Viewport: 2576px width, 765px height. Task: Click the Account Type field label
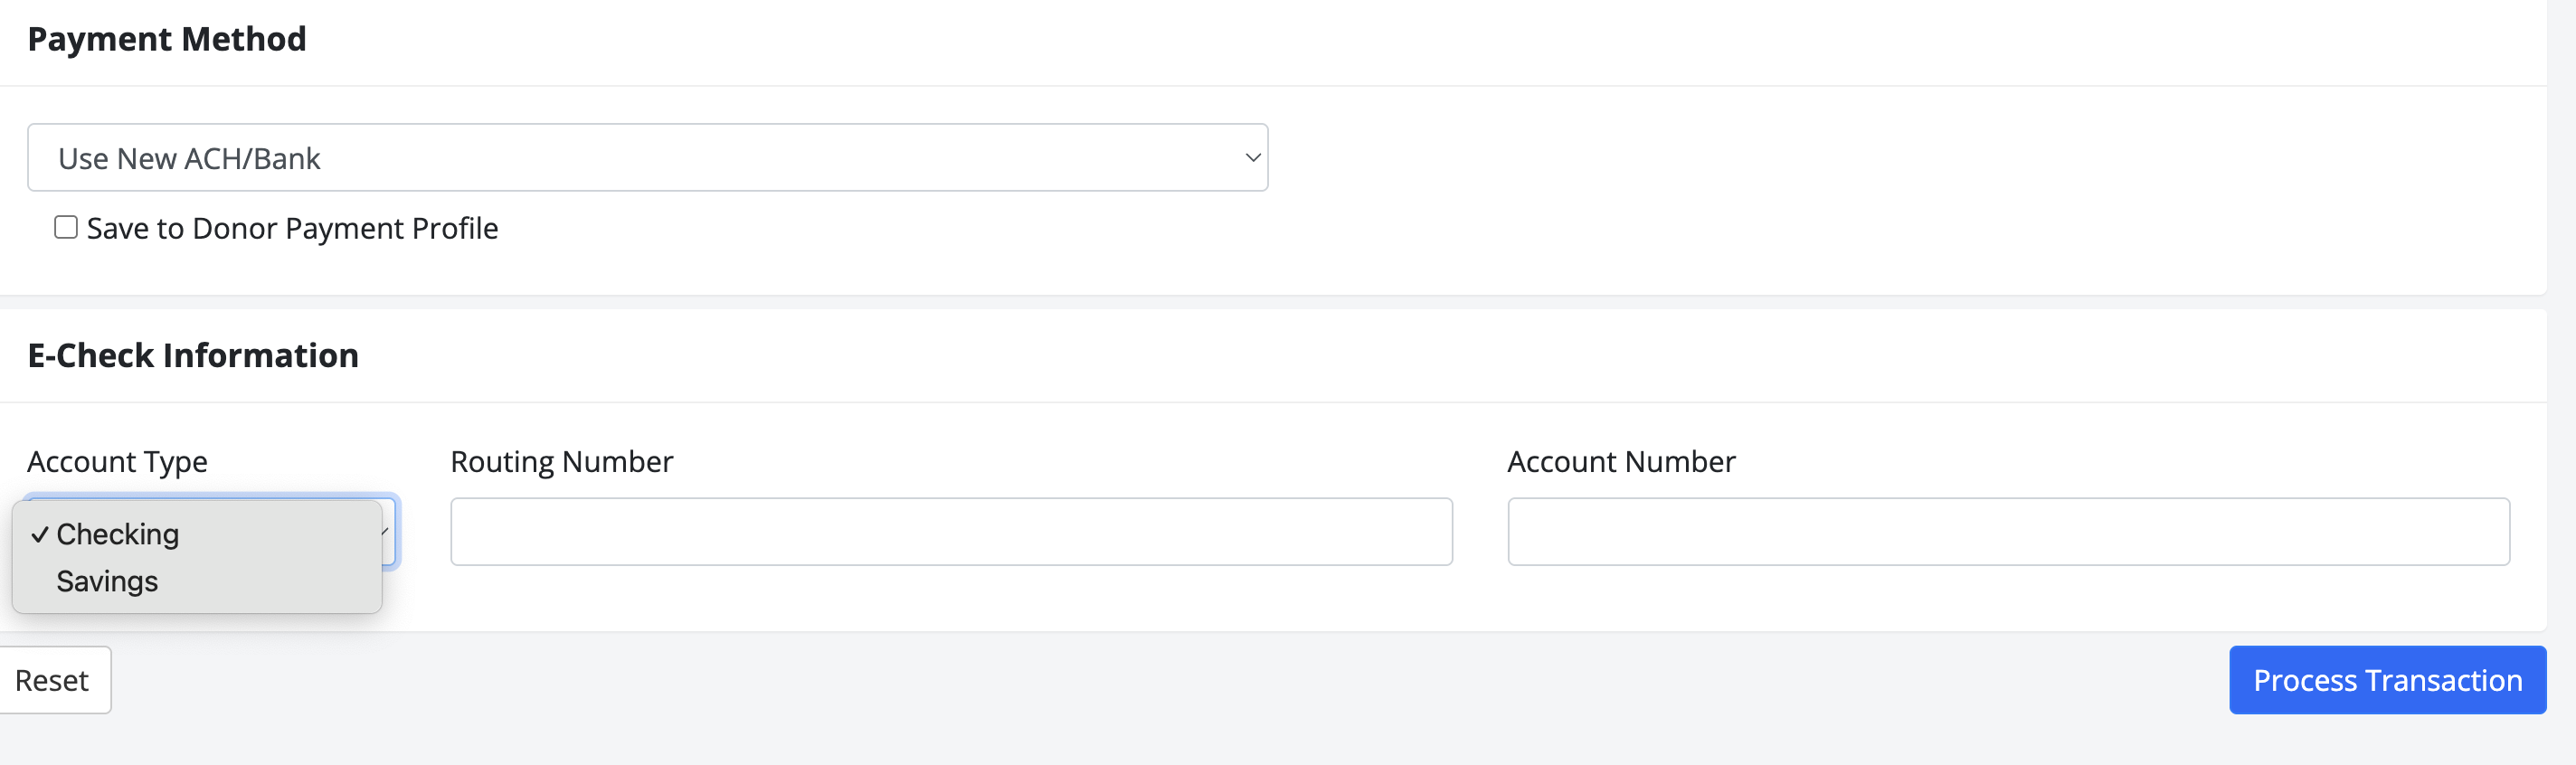[x=117, y=462]
